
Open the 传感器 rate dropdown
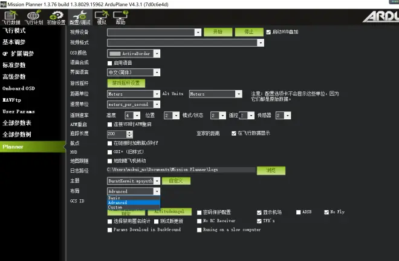283,116
